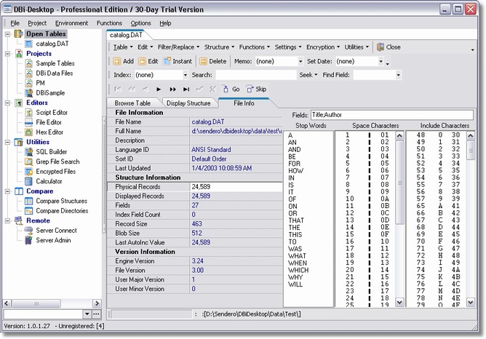Click the Go navigation icon
The image size is (486, 339).
226,89
